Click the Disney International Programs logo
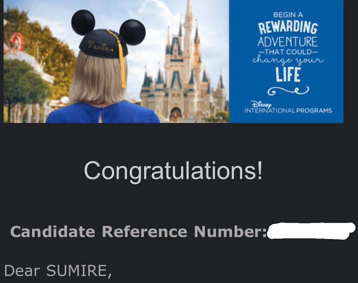The height and width of the screenshot is (283, 358). 288,107
